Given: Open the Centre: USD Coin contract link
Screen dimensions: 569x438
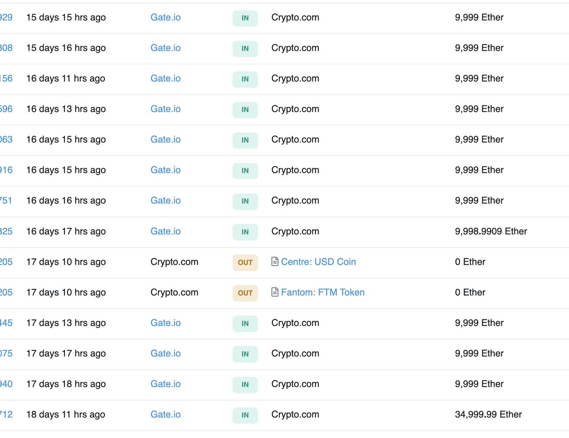Looking at the screenshot, I should tap(317, 262).
